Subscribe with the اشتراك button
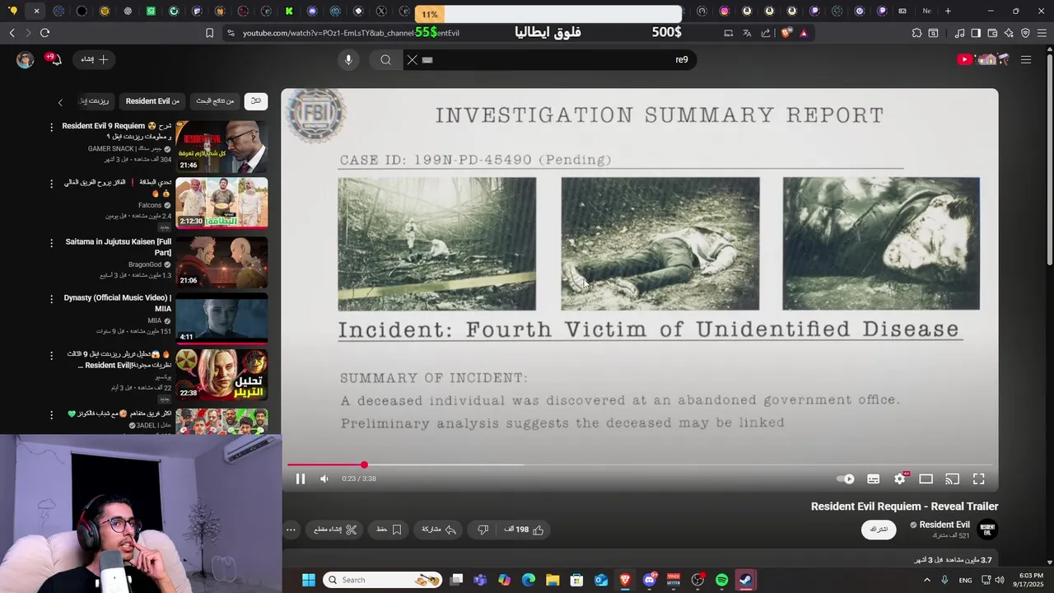Image resolution: width=1054 pixels, height=593 pixels. tap(879, 530)
